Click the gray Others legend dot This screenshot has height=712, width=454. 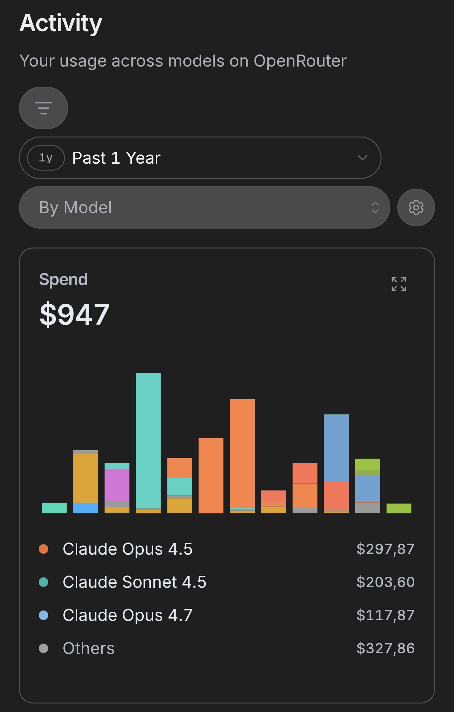click(44, 648)
